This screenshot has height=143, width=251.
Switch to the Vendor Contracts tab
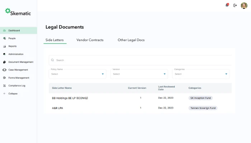point(90,40)
